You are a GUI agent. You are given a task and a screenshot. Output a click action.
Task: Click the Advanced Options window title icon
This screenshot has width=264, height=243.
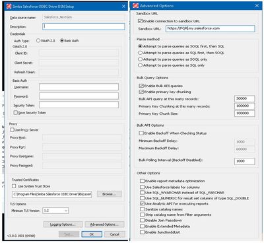coord(136,5)
